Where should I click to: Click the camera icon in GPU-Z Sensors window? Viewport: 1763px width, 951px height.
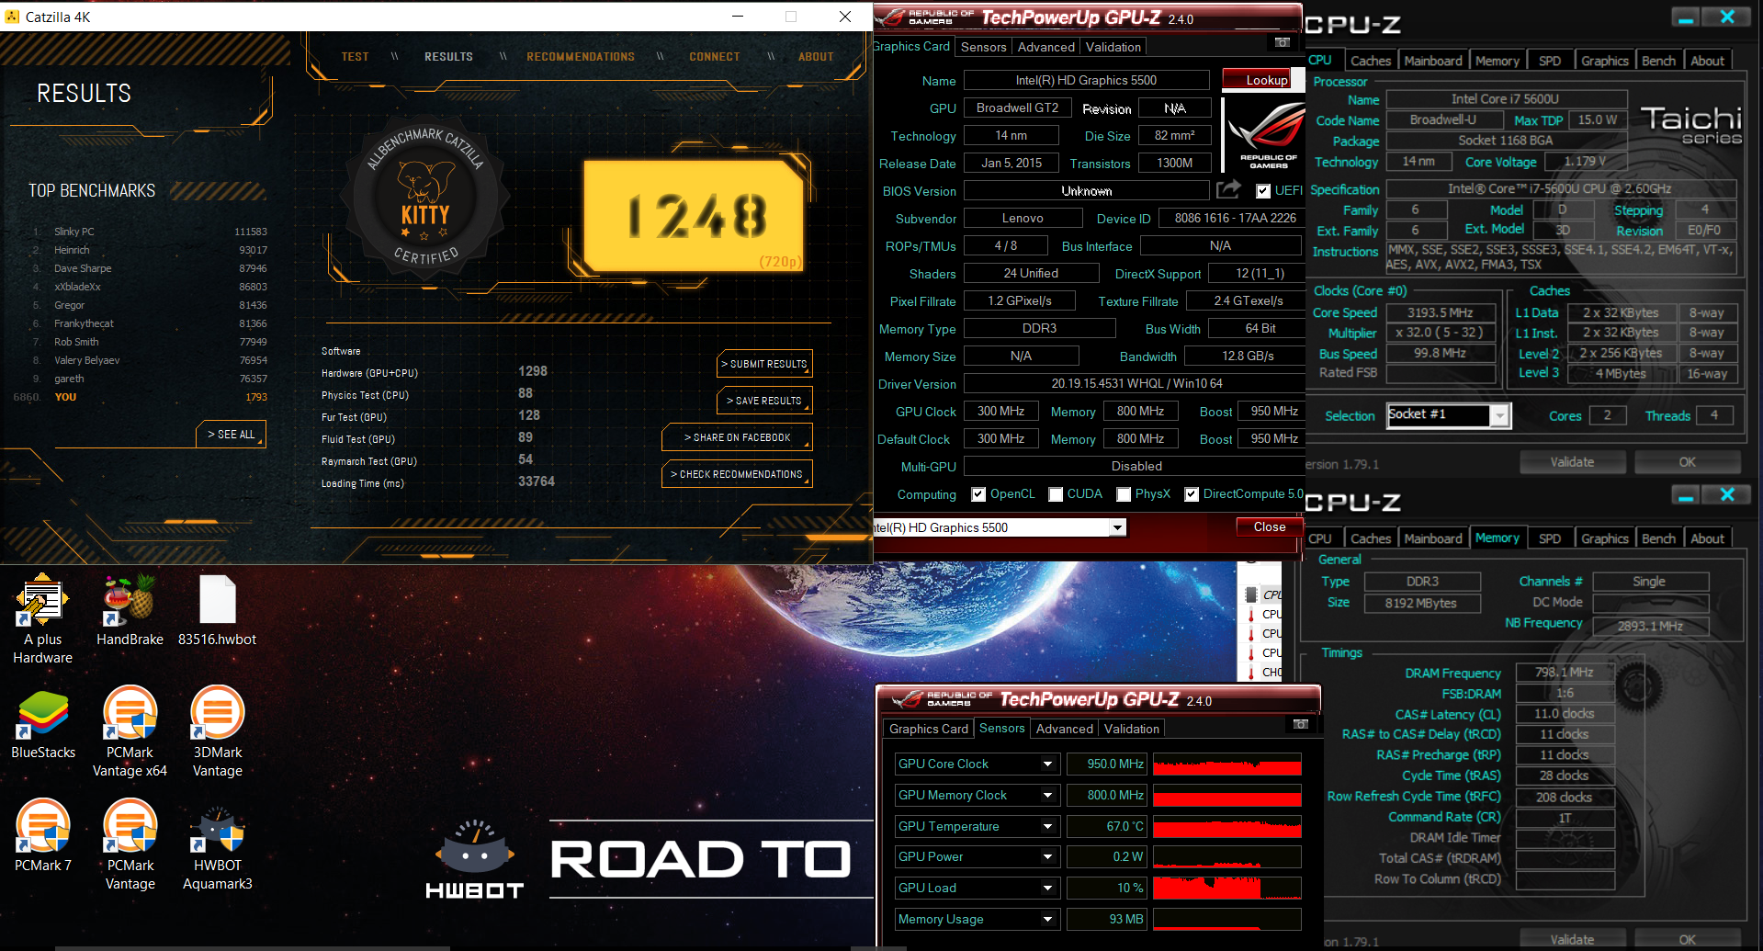1300,724
